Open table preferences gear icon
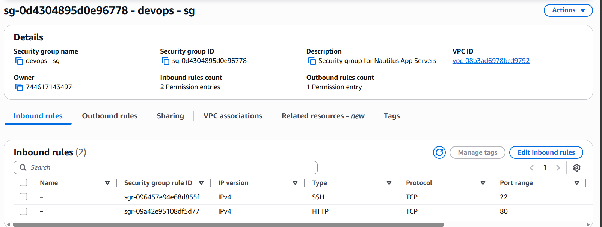This screenshot has height=227, width=602. coord(577,168)
